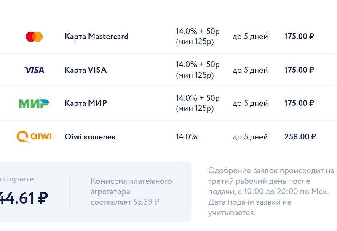Click the МИР 175.00 ₽ minimum amount
The height and width of the screenshot is (231, 337).
point(299,103)
